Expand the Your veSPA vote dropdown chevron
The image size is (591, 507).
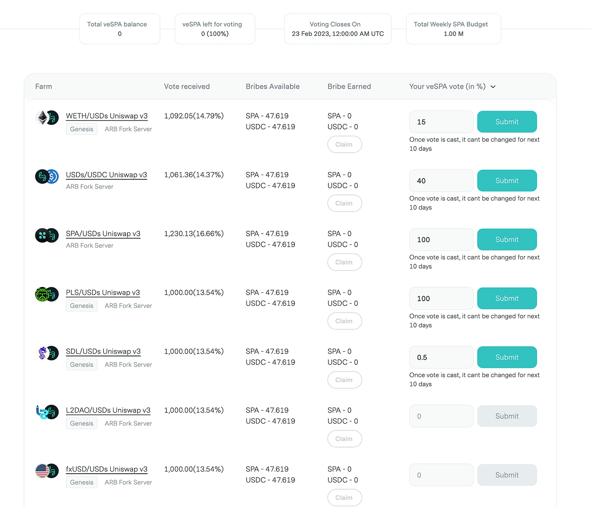click(493, 87)
